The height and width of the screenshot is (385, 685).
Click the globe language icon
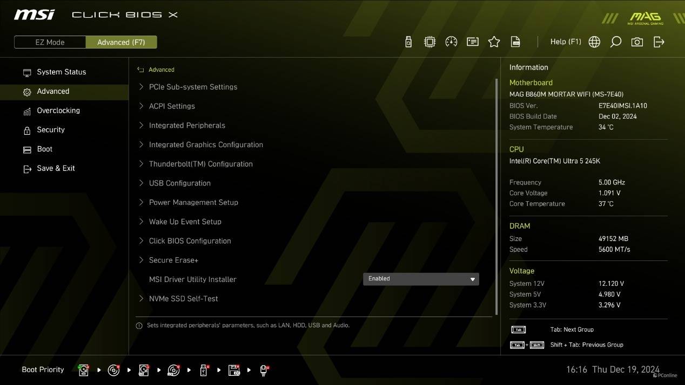click(594, 42)
